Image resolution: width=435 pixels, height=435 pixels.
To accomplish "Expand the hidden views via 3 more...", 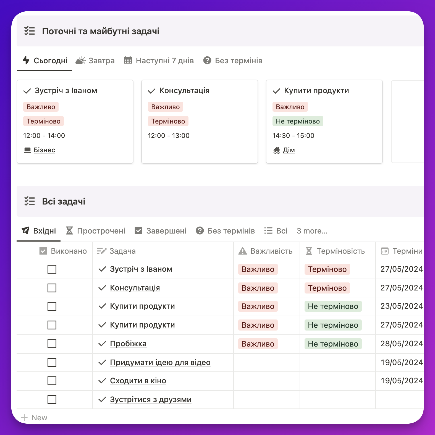I will 312,231.
